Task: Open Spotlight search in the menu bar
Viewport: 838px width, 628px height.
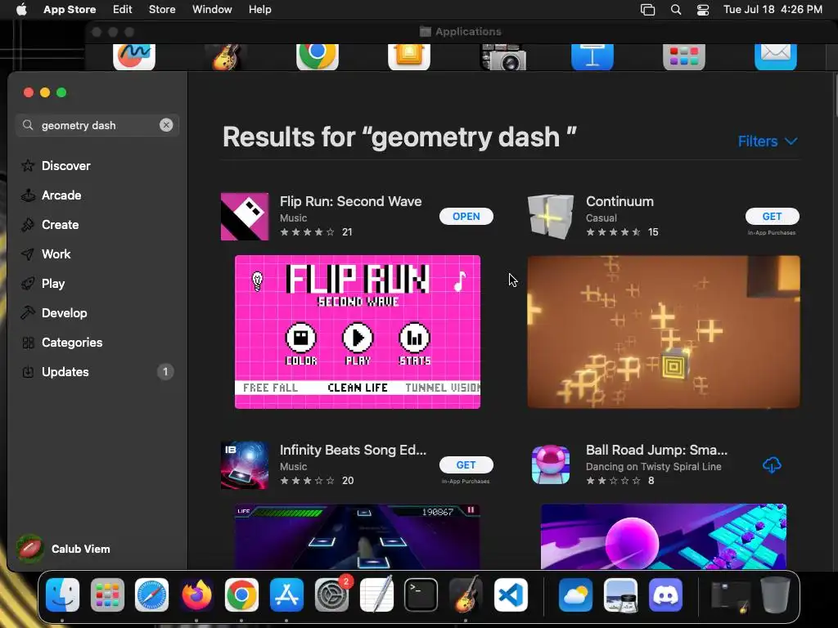Action: point(675,10)
